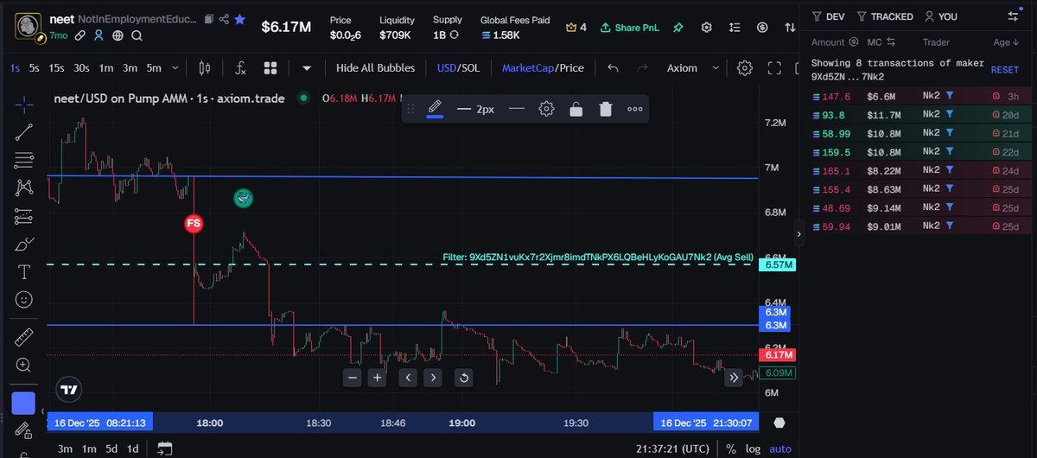1037x458 pixels.
Task: Select the 15s timeframe
Action: [x=56, y=67]
